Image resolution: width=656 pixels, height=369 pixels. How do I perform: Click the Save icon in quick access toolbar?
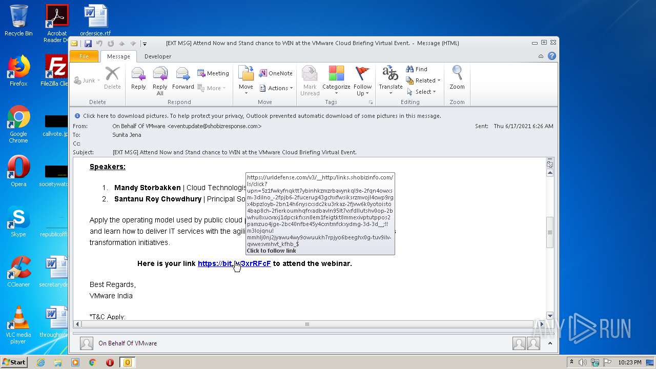(x=88, y=44)
